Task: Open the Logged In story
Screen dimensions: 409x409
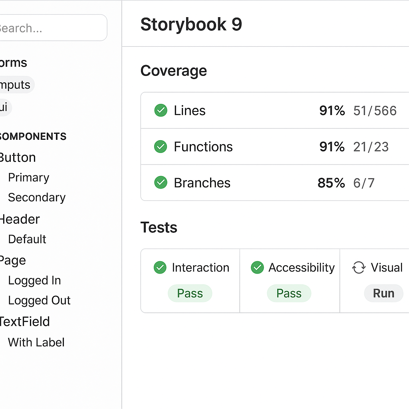Action: pyautogui.click(x=34, y=281)
